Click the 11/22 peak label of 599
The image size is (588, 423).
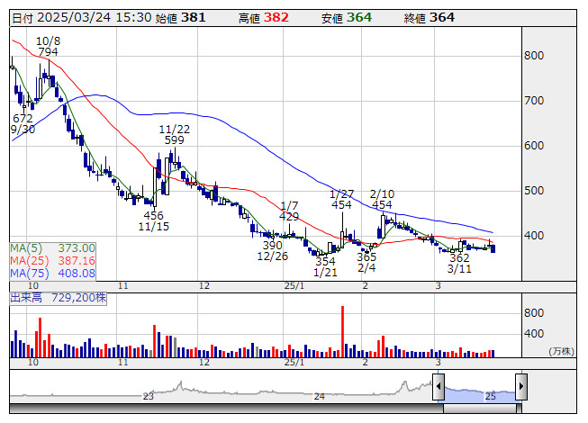174,139
